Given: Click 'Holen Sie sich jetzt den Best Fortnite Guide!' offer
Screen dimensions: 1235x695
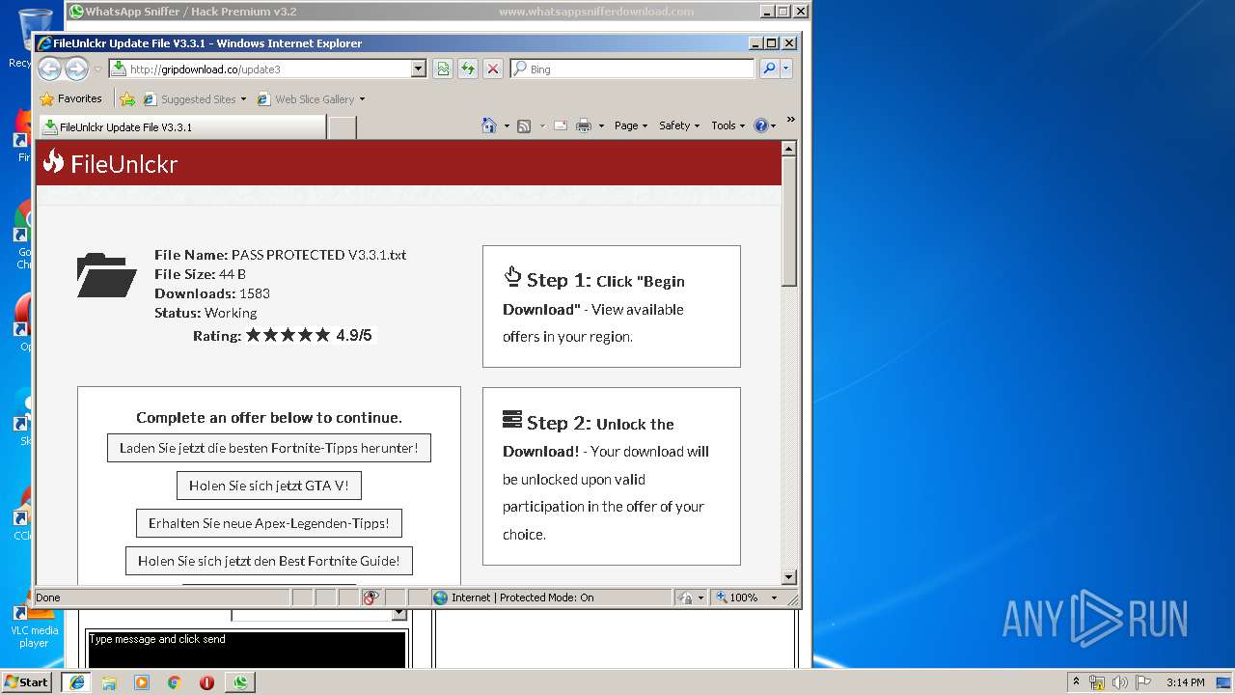Looking at the screenshot, I should click(x=268, y=561).
